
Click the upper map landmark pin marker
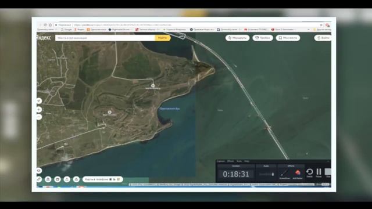(153, 85)
